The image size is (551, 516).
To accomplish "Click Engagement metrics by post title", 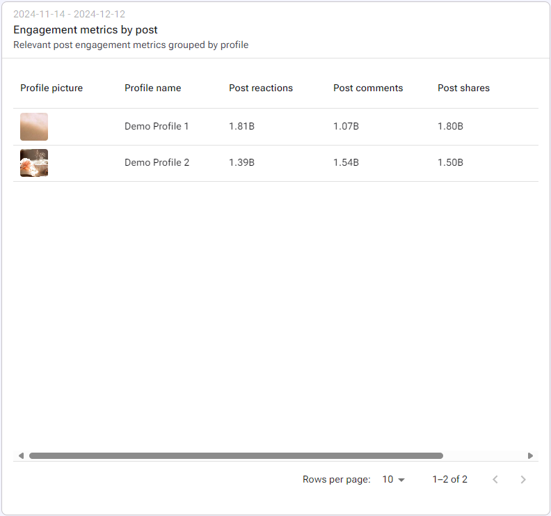I will tap(86, 30).
